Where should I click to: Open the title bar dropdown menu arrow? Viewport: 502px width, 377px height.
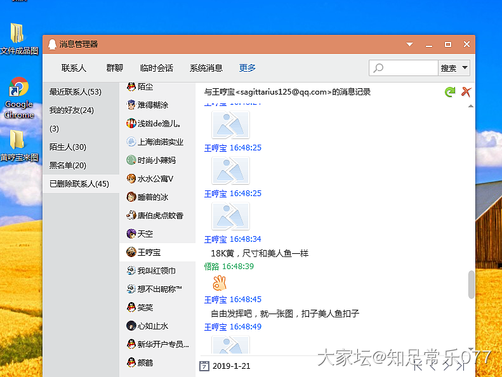410,44
